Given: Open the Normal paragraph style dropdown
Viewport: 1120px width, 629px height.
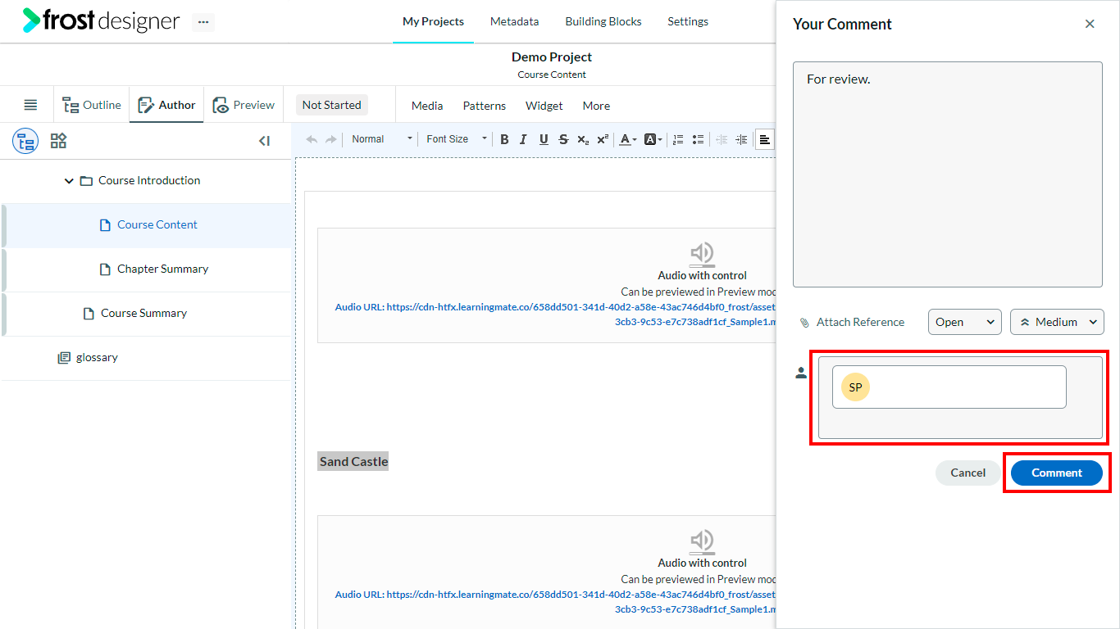Looking at the screenshot, I should tap(381, 139).
